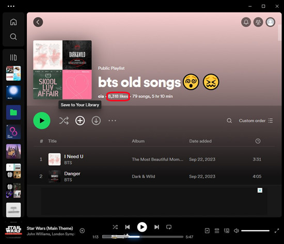This screenshot has height=244, width=284.
Task: Download the playlist
Action: (96, 121)
